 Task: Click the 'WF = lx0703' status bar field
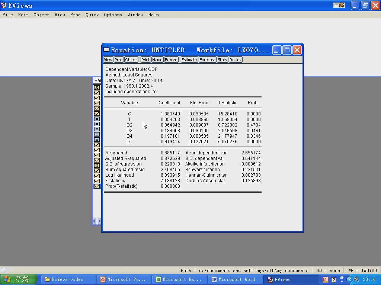362,271
